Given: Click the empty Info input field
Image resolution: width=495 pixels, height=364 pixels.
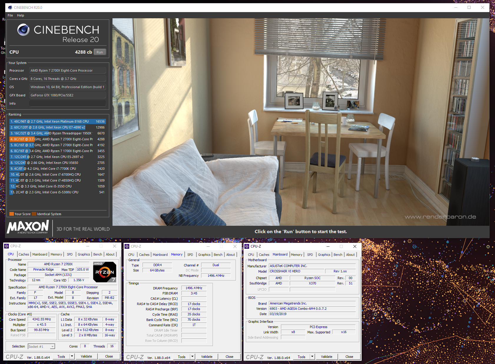Looking at the screenshot, I should tap(67, 103).
